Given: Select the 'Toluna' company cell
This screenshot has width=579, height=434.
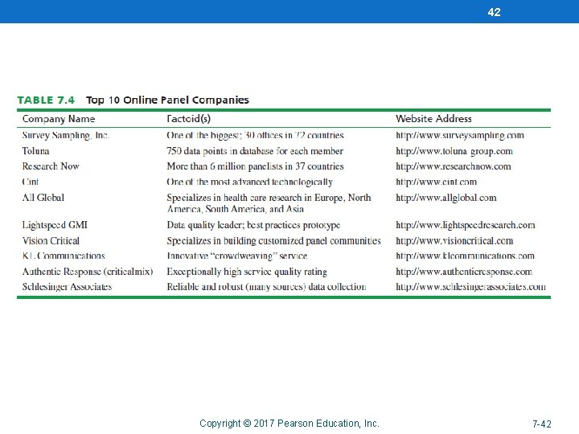Looking at the screenshot, I should click(36, 151).
